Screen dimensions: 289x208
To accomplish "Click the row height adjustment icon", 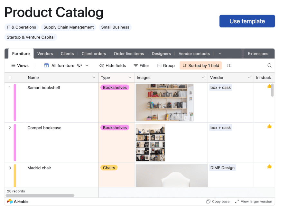I will 229,65.
